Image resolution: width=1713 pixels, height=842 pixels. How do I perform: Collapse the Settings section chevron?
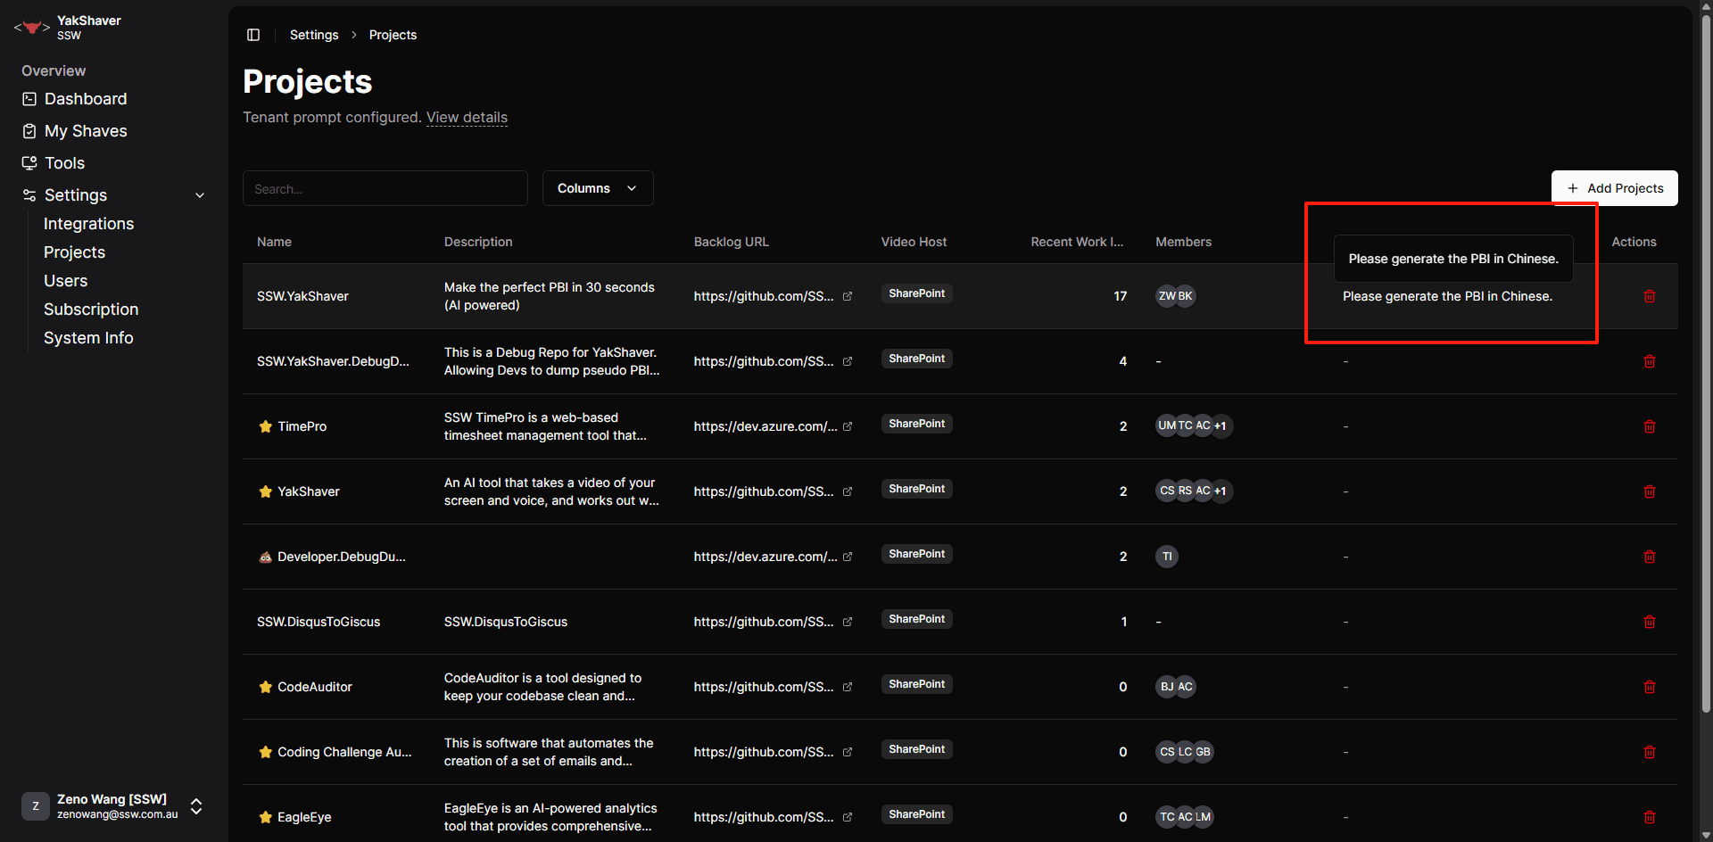200,195
